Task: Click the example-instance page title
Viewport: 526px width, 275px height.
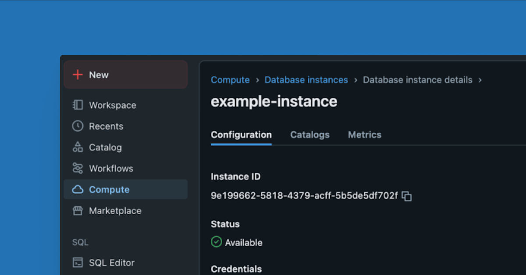Action: pyautogui.click(x=274, y=102)
